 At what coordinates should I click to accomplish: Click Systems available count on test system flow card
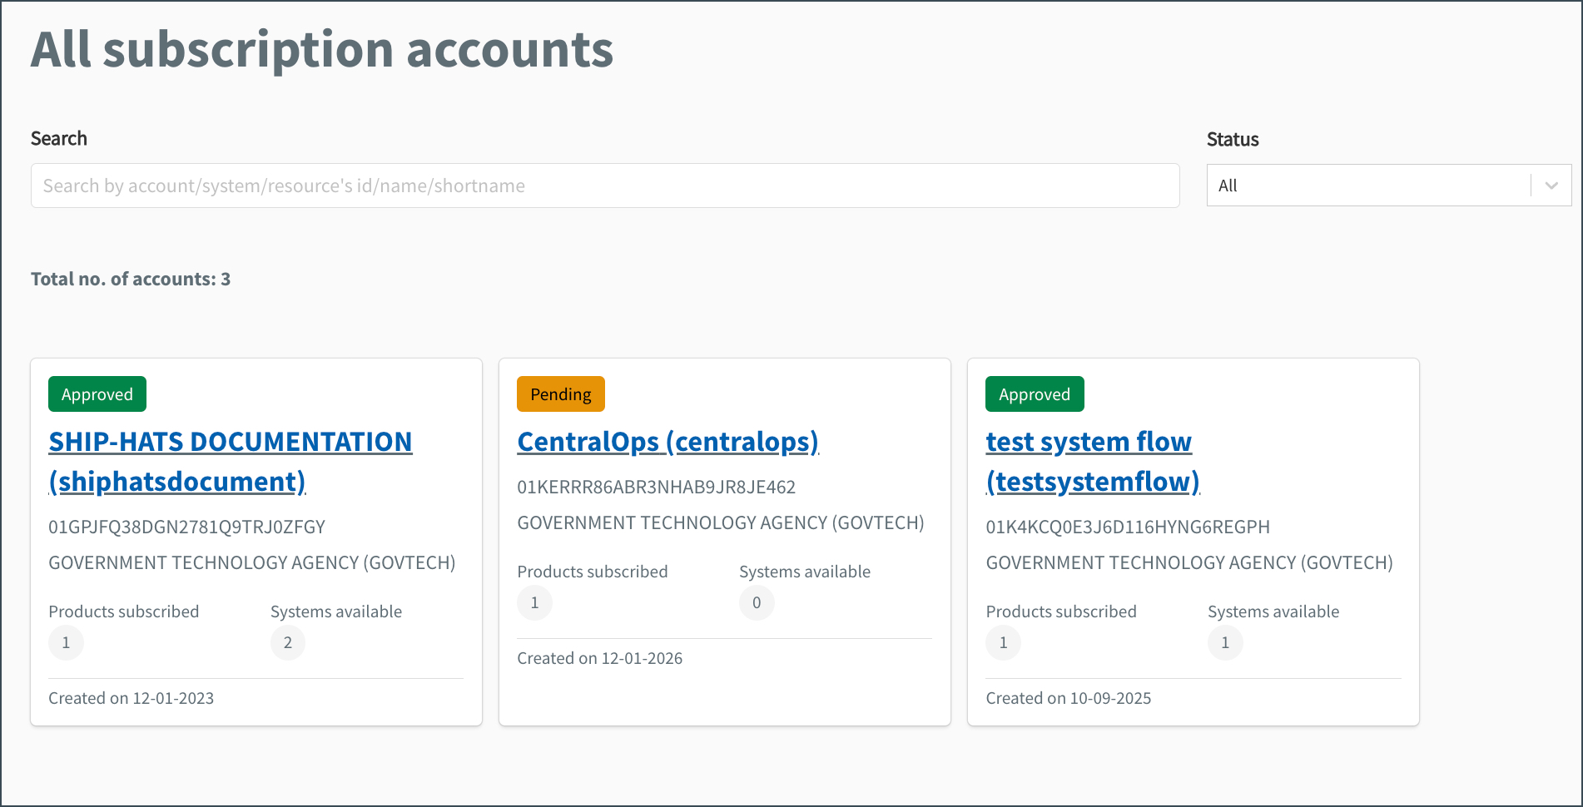pos(1225,642)
